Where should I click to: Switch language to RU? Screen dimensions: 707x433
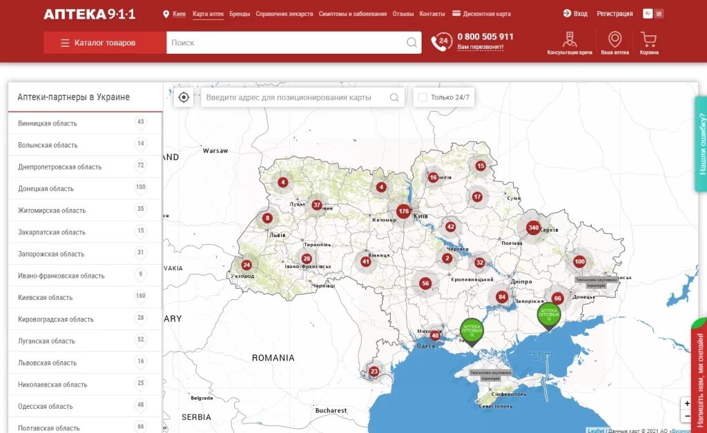648,14
